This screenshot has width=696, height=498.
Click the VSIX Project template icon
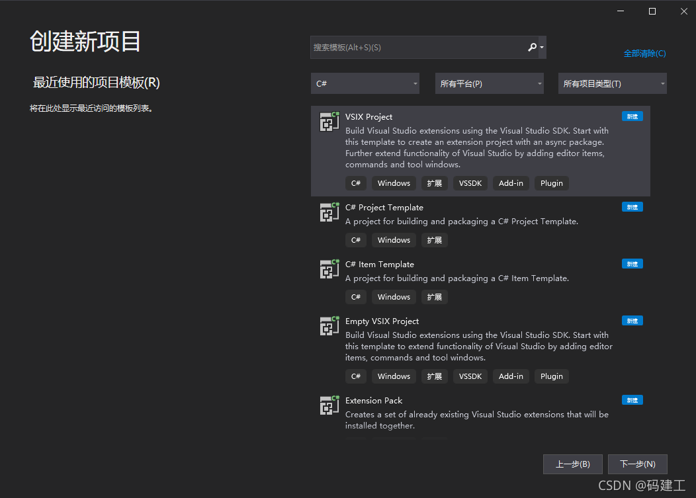[329, 121]
